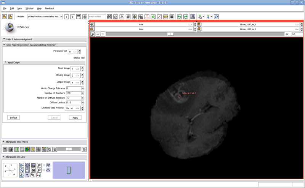
Task: Click the save (floppy disk) toolbar icon
Action: [x=193, y=17]
